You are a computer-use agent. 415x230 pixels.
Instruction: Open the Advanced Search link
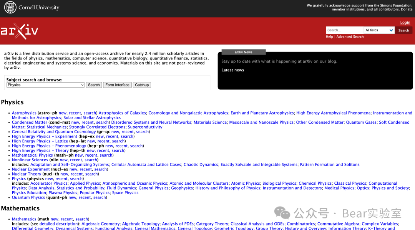(350, 37)
